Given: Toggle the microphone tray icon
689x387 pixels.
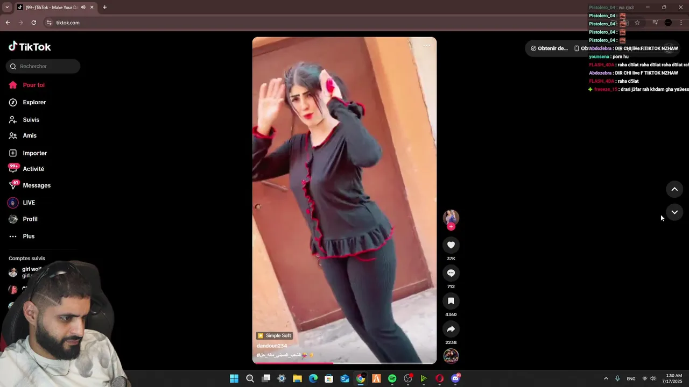Looking at the screenshot, I should 617,378.
